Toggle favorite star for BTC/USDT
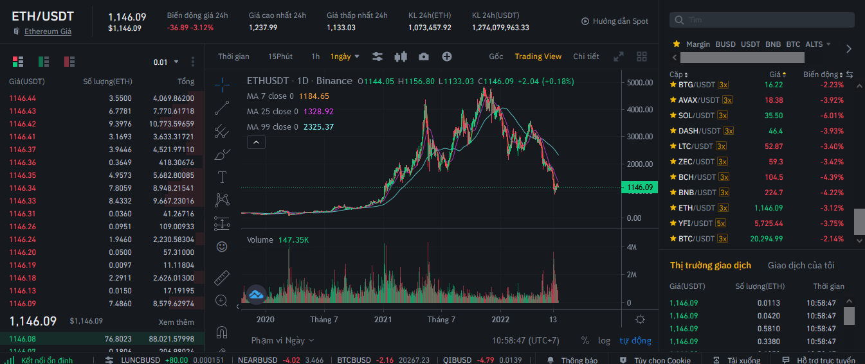This screenshot has height=364, width=865. click(x=673, y=239)
